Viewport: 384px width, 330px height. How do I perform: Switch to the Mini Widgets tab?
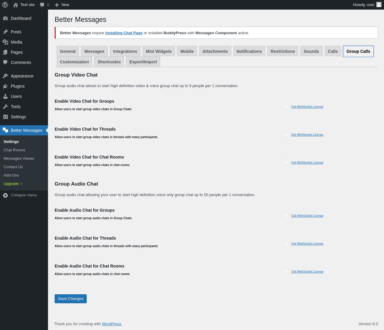tap(159, 51)
